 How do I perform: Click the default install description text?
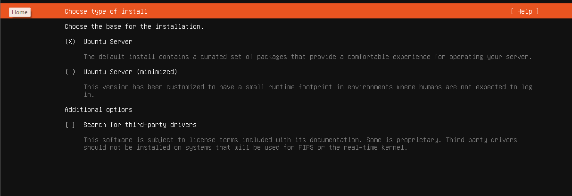pyautogui.click(x=307, y=57)
